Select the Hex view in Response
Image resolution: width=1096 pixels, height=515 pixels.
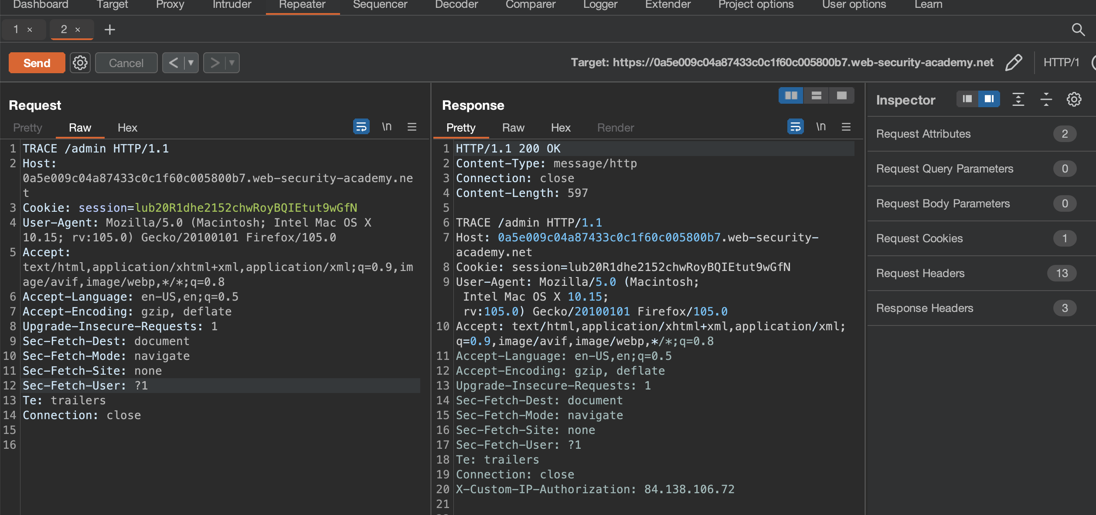tap(560, 128)
